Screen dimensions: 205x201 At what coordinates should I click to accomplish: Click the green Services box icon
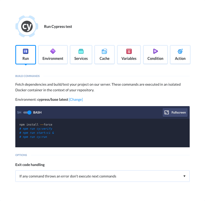[81, 51]
